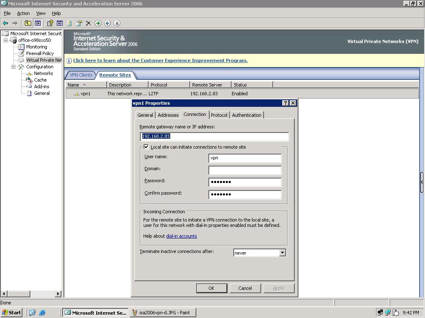Click the gray down-arrow toolbar icon
425x318 pixels.
coord(117,23)
